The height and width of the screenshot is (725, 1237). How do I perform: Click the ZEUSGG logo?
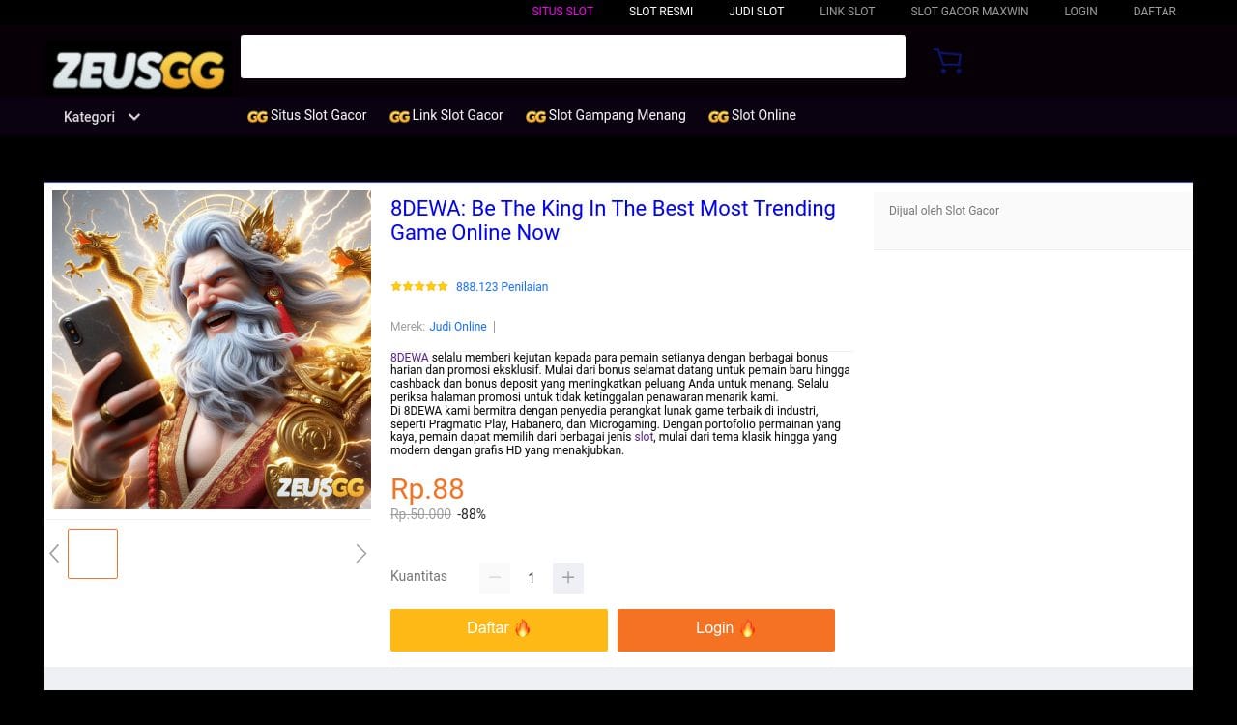(139, 70)
